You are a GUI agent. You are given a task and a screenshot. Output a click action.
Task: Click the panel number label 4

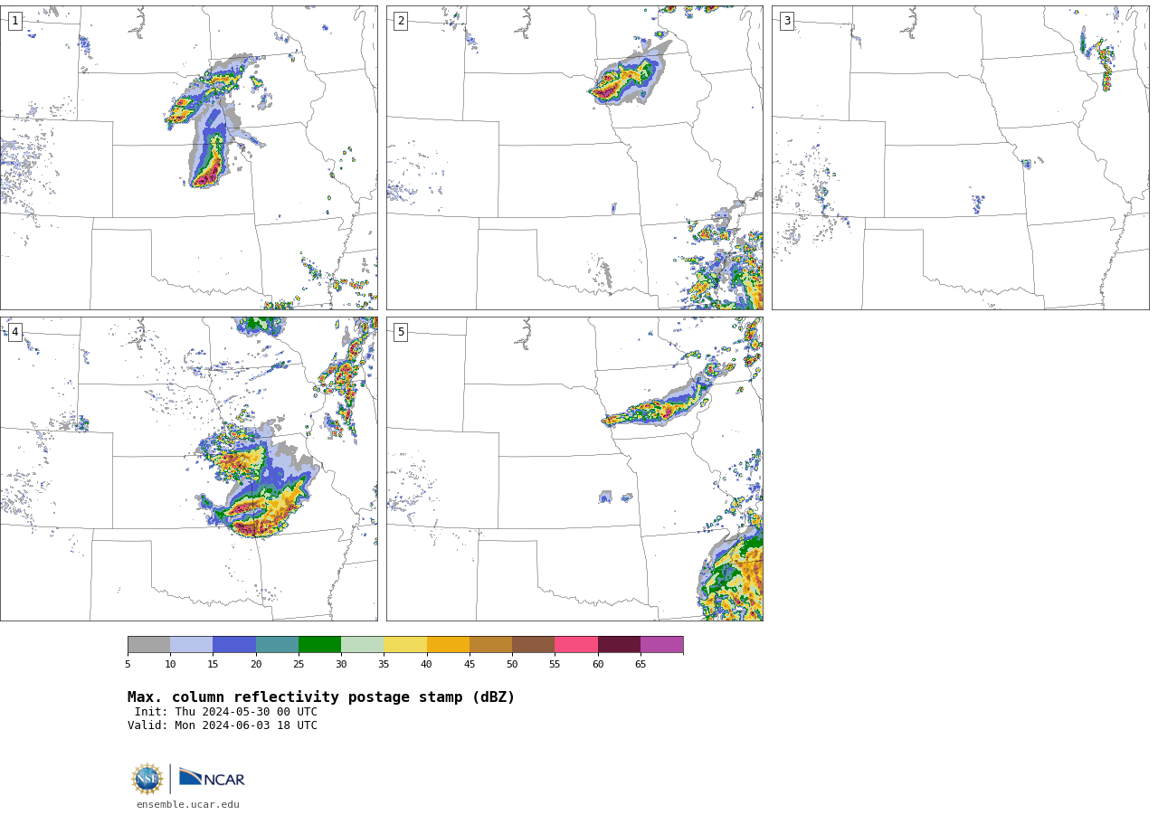[x=14, y=332]
